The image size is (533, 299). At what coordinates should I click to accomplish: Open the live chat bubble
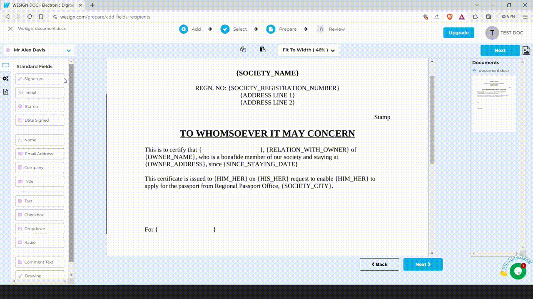click(x=518, y=271)
